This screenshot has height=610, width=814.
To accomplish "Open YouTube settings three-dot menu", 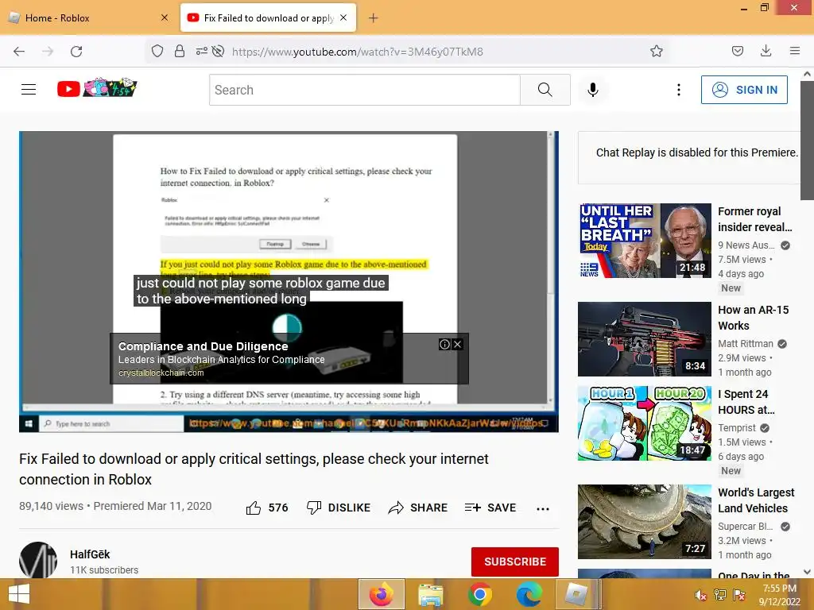I will (x=679, y=90).
